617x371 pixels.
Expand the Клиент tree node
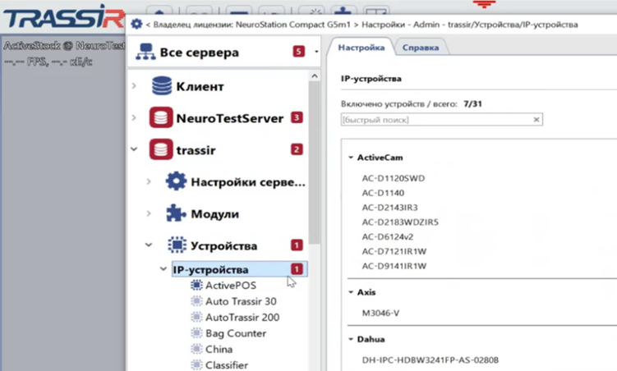tap(134, 85)
